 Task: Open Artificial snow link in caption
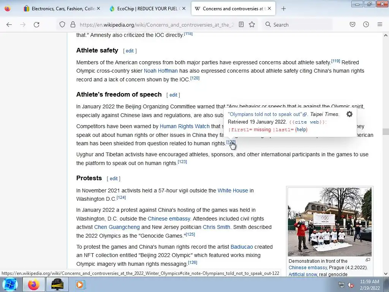[x=303, y=275]
